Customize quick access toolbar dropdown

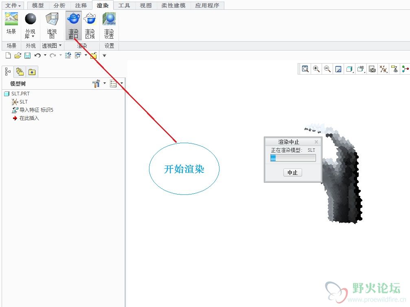(104, 55)
